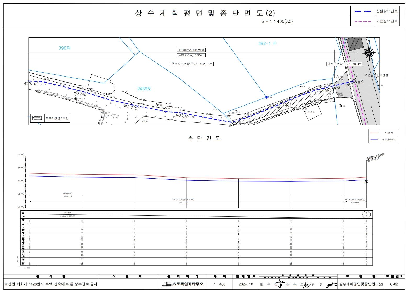The image size is (415, 293).
Task: Click the 종 단 면 도 profile heading
Action: 204,138
